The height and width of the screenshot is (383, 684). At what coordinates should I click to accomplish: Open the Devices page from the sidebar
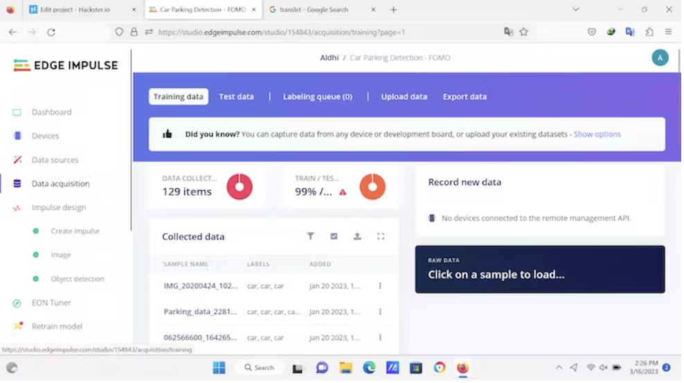point(45,136)
